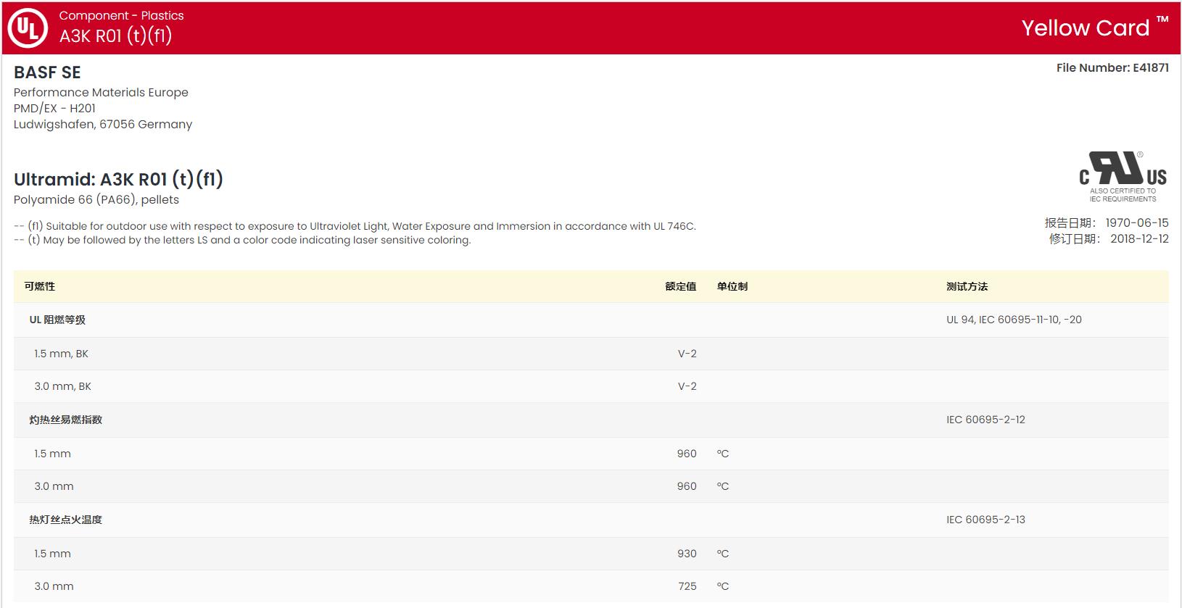The width and height of the screenshot is (1182, 608).
Task: Click the 960 value in the 3.0 mm row
Action: pyautogui.click(x=687, y=486)
